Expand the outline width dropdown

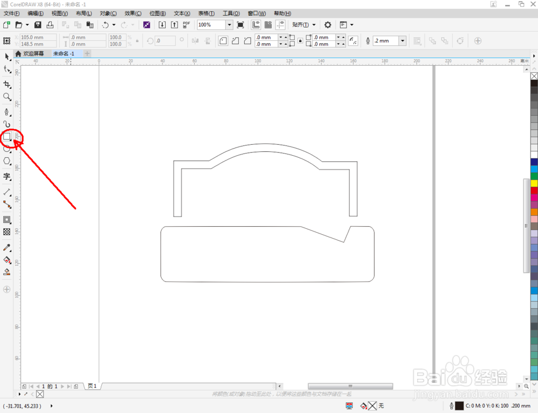403,41
